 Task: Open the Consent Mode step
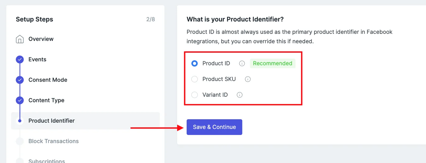click(x=48, y=80)
